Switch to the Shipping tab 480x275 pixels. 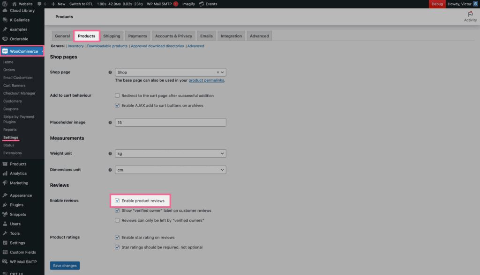(x=112, y=36)
